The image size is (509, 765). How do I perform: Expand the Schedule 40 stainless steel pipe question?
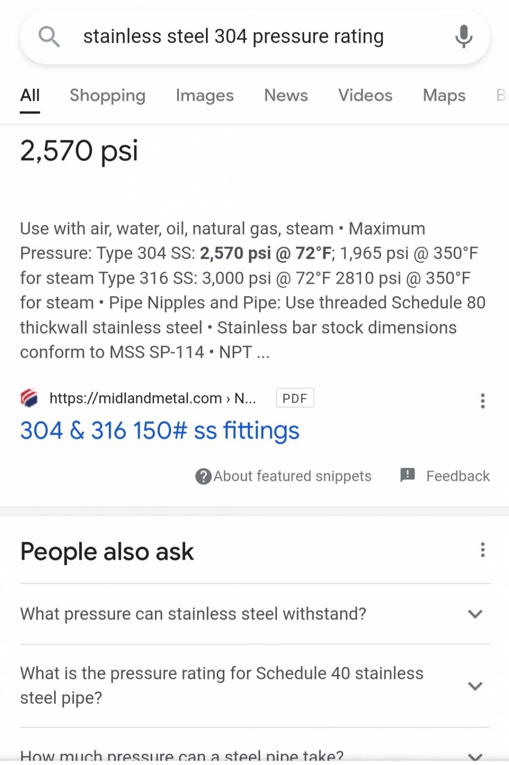[x=255, y=685]
